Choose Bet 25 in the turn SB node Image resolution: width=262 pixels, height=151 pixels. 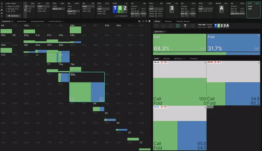pos(188,13)
